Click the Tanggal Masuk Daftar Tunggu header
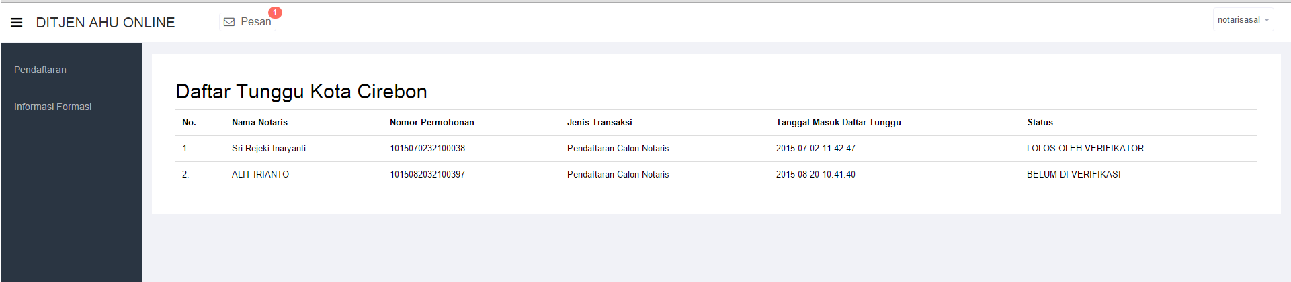The height and width of the screenshot is (282, 1291). pos(839,122)
